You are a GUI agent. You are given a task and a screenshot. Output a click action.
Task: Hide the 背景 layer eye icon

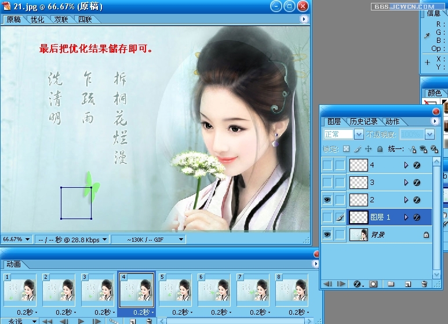tap(327, 235)
